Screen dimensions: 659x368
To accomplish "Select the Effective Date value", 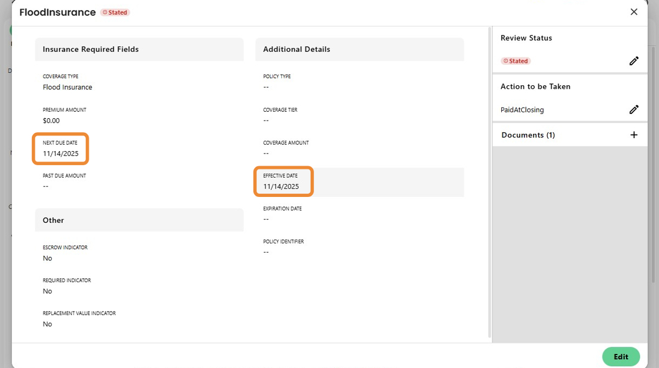I will (281, 186).
